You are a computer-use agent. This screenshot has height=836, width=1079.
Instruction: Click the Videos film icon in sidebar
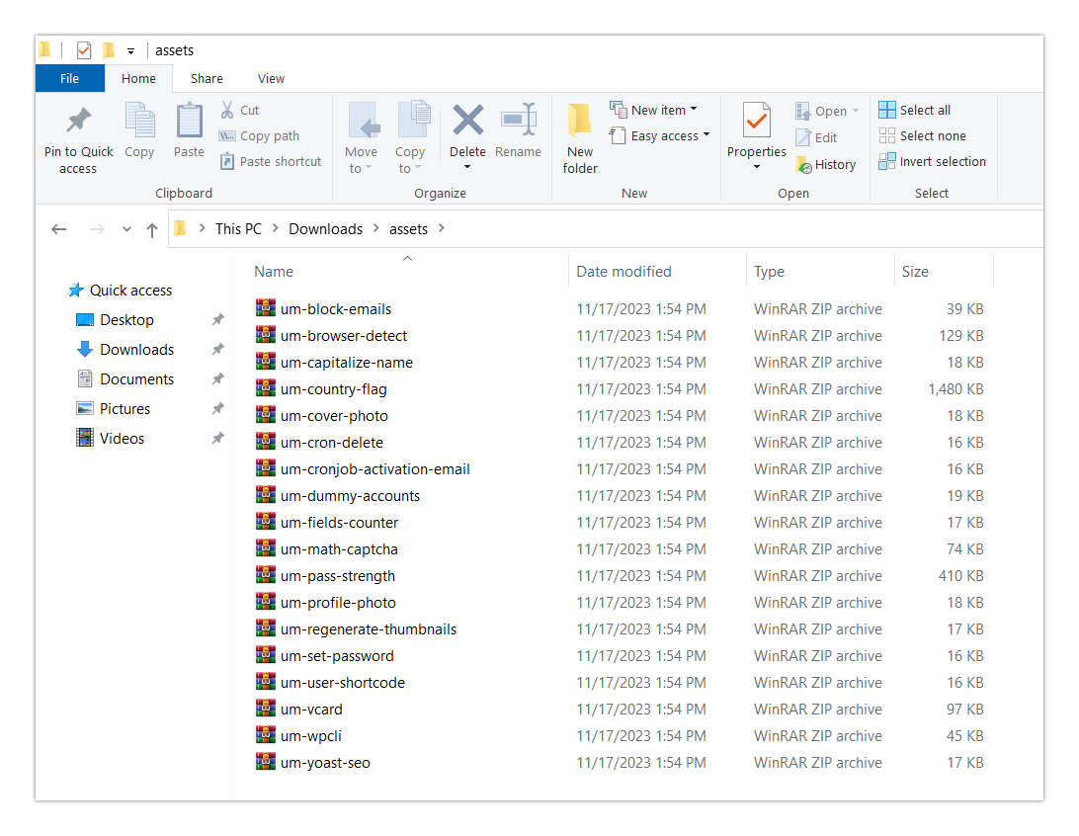pyautogui.click(x=85, y=438)
